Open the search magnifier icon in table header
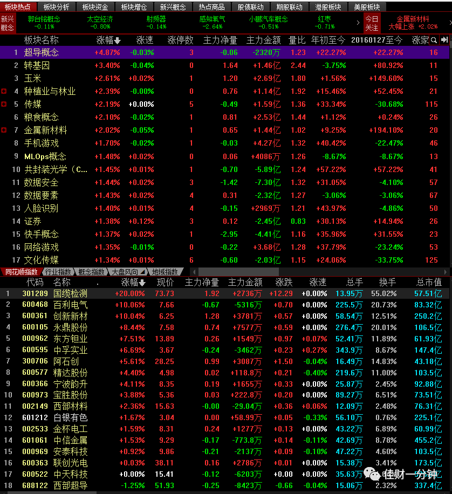 coord(434,40)
